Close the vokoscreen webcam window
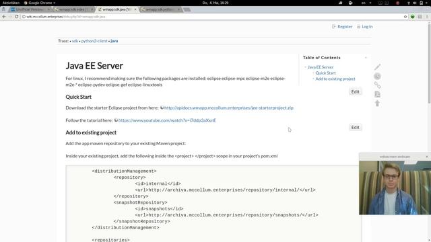 (x=427, y=157)
